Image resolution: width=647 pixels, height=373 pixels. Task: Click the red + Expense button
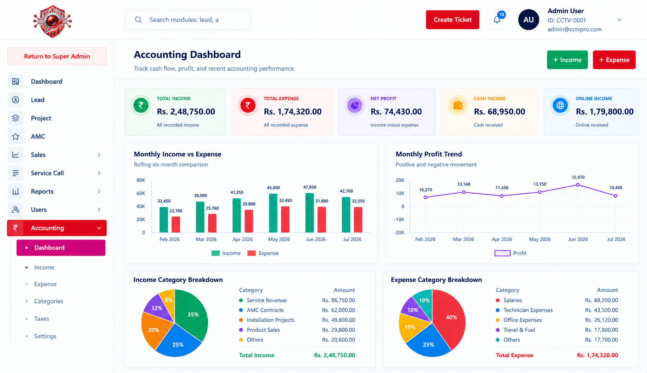(614, 60)
